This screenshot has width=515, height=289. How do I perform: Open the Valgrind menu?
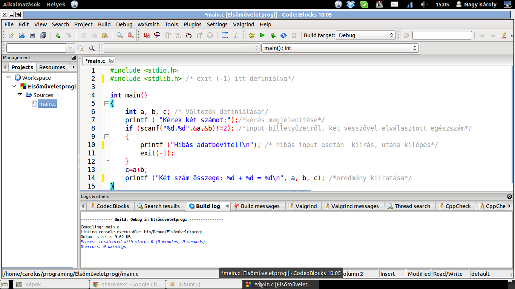tap(244, 24)
